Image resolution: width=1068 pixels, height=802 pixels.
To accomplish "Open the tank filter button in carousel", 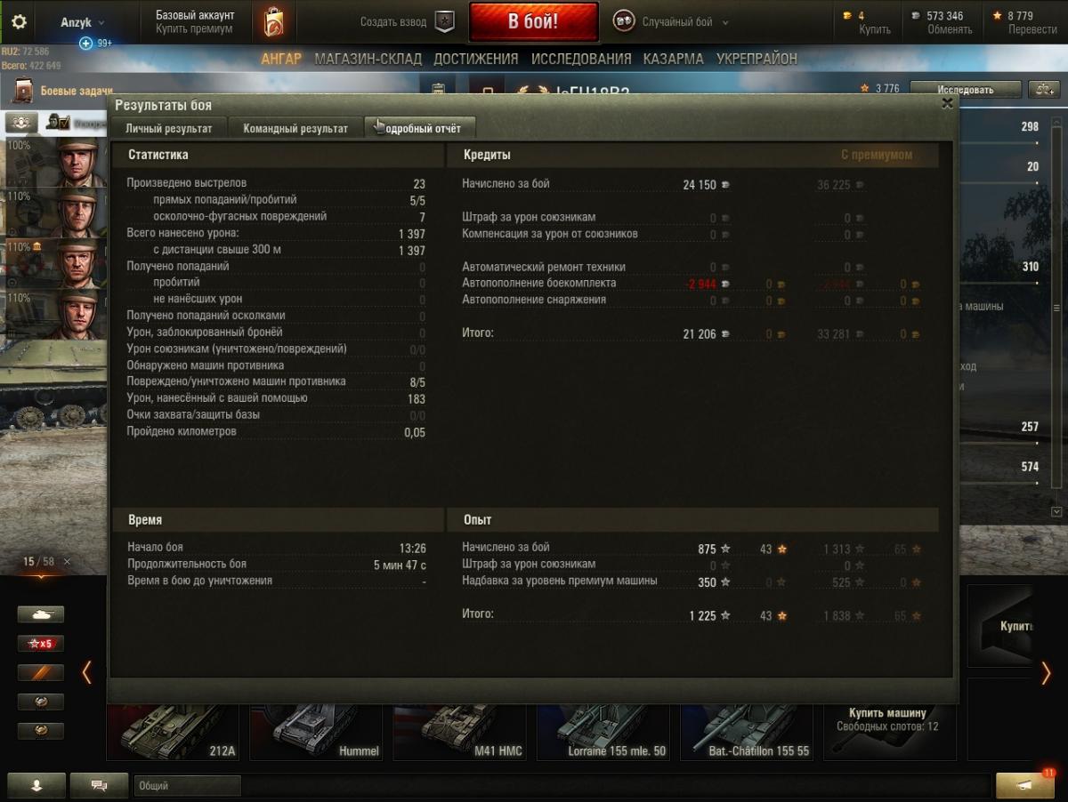I will [x=41, y=614].
